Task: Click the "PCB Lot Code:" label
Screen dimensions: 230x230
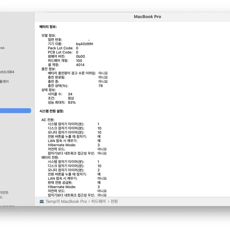Action: coord(60,52)
